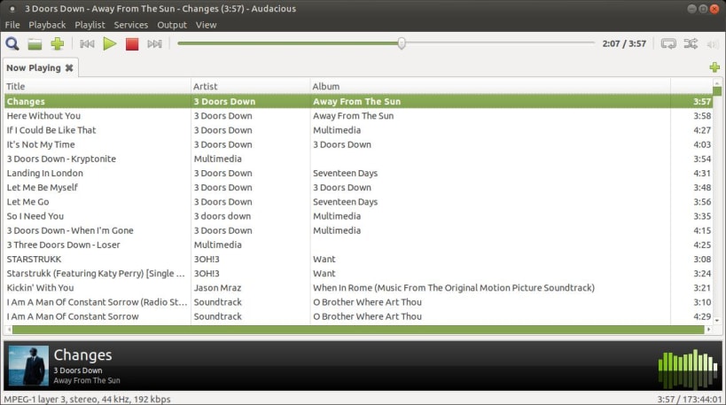Select "Let Me Go" track
Screen dimensions: 726x405
pyautogui.click(x=358, y=202)
